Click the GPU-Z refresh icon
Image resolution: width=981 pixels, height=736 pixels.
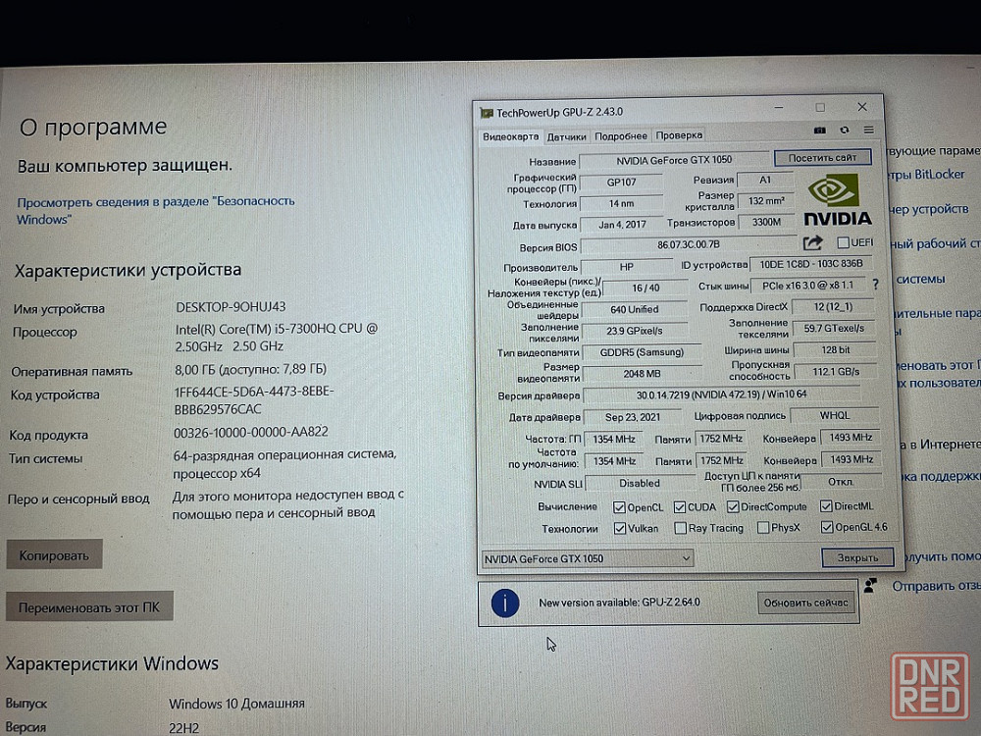coord(845,131)
